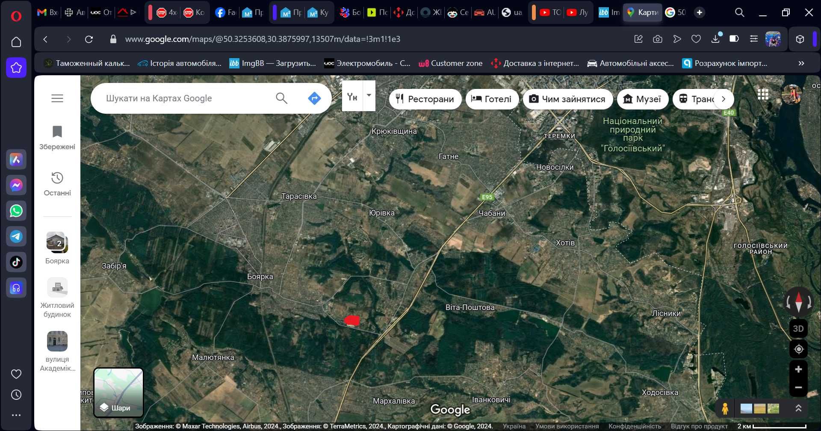
Task: Open Таможенный кальк bookmark
Action: point(87,63)
